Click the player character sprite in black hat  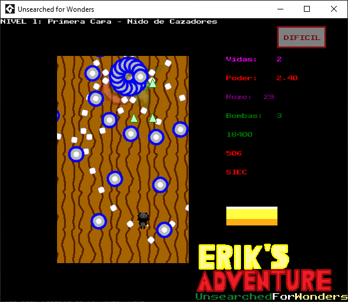(143, 220)
